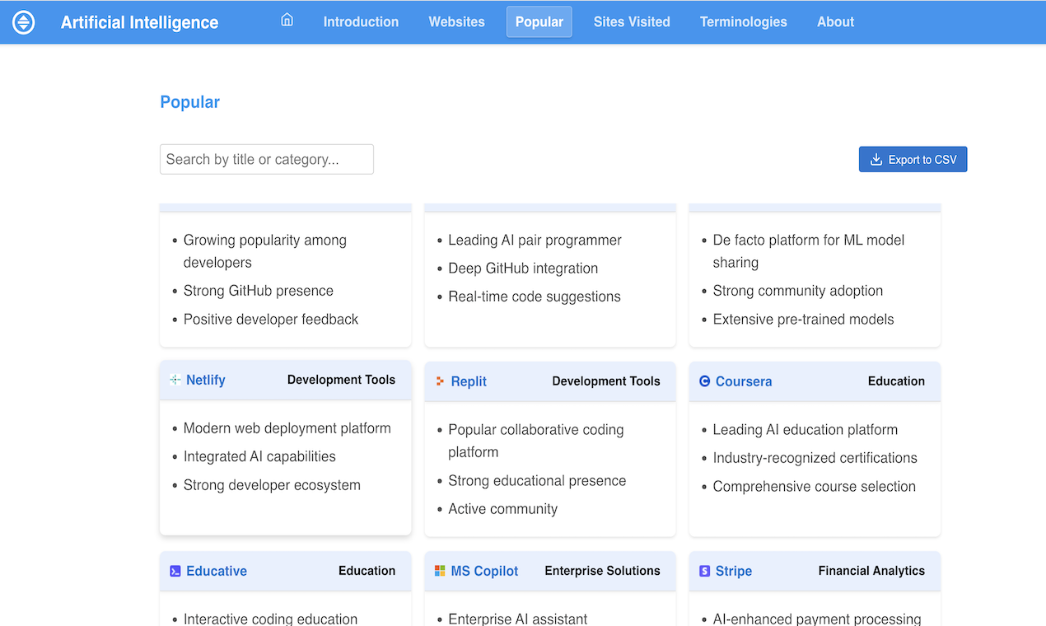The width and height of the screenshot is (1046, 626).
Task: Open the Introduction tab
Action: point(361,22)
